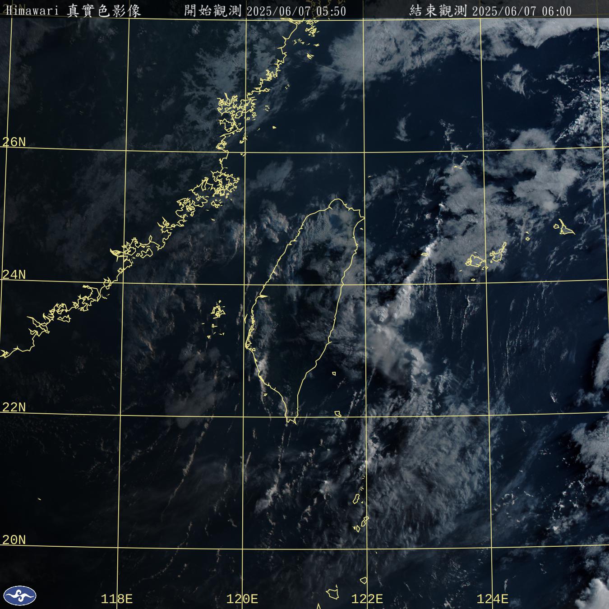Click the '118E' longitude label
This screenshot has width=609, height=609.
click(x=117, y=599)
